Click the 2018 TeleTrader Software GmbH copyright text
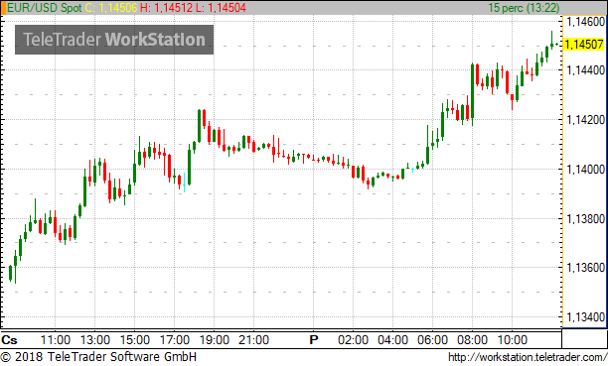The image size is (608, 366). coord(98,357)
